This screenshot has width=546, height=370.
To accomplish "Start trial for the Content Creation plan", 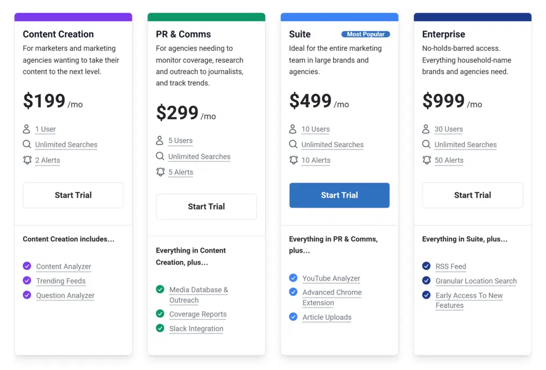I will (73, 195).
